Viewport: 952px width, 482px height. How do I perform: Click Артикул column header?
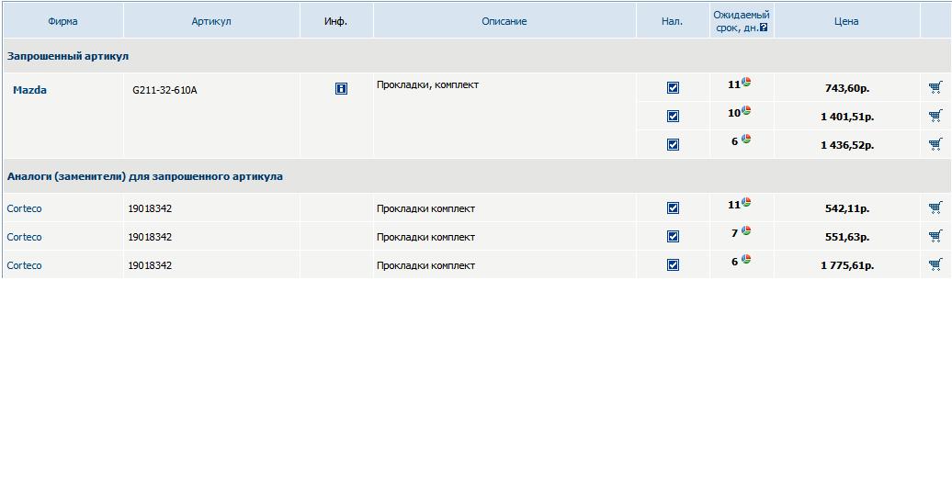[x=211, y=21]
